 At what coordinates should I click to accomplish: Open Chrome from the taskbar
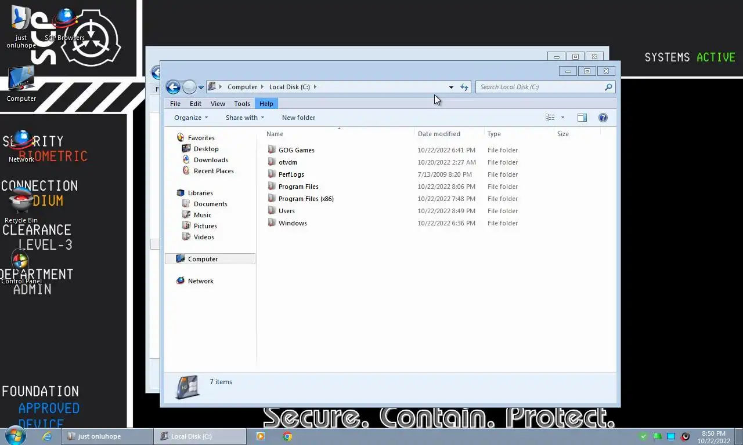click(x=287, y=436)
